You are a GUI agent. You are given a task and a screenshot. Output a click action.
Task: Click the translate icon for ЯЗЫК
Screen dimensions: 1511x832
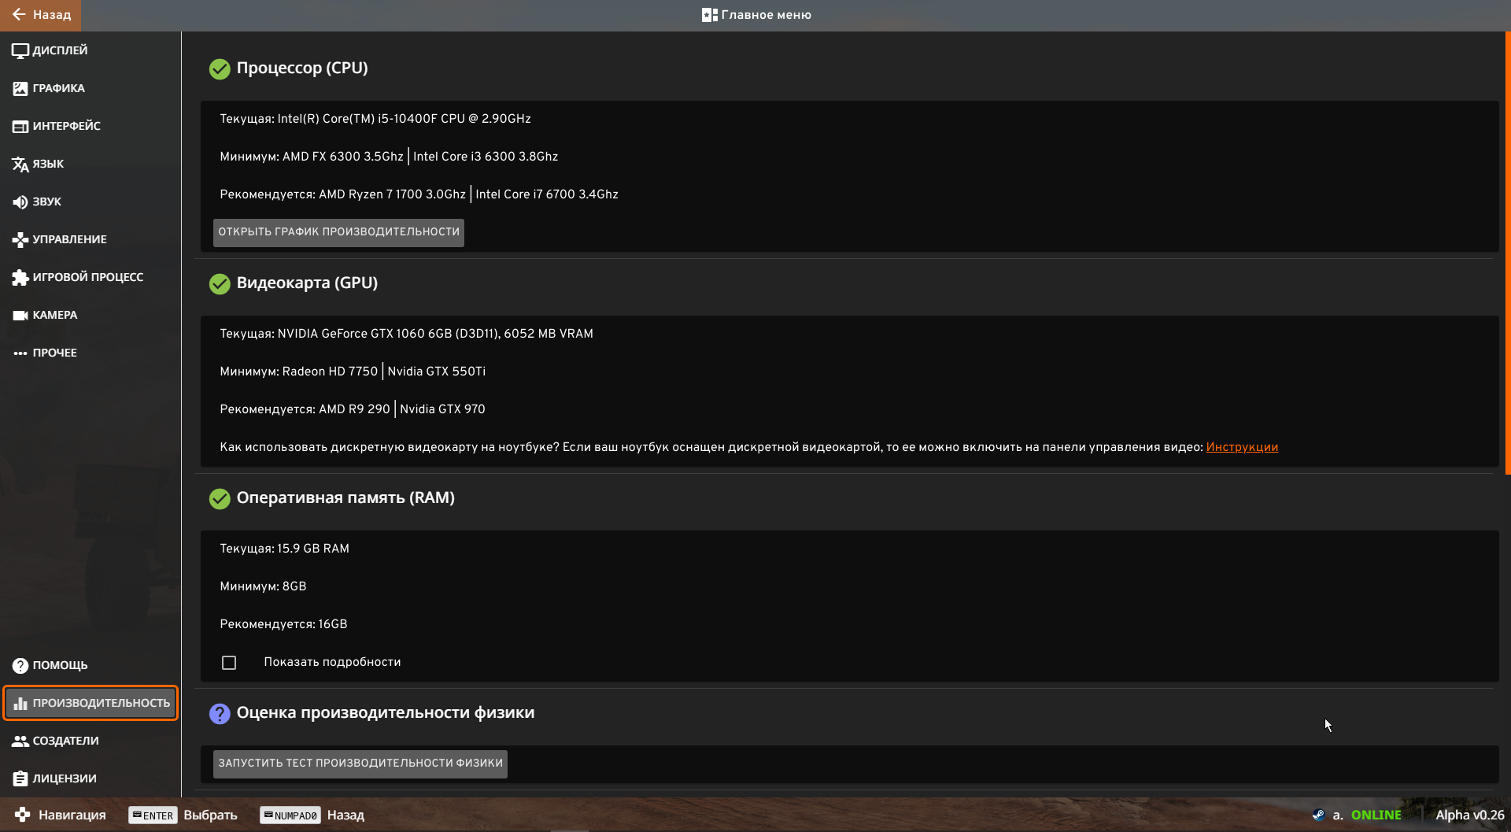pyautogui.click(x=20, y=165)
